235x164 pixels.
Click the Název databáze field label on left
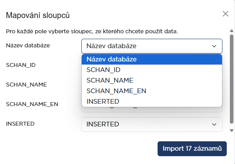pyautogui.click(x=28, y=45)
